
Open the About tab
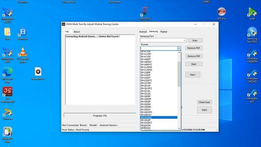coord(77,32)
